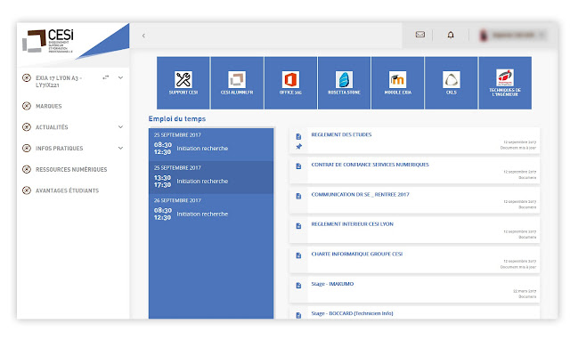Launch the Office 365 tile
The height and width of the screenshot is (356, 570).
pos(290,83)
